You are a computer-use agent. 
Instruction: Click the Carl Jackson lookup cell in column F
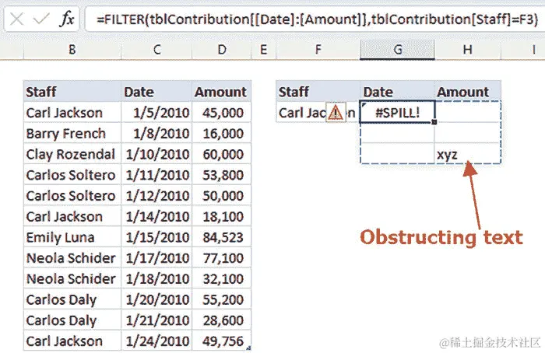pyautogui.click(x=300, y=113)
